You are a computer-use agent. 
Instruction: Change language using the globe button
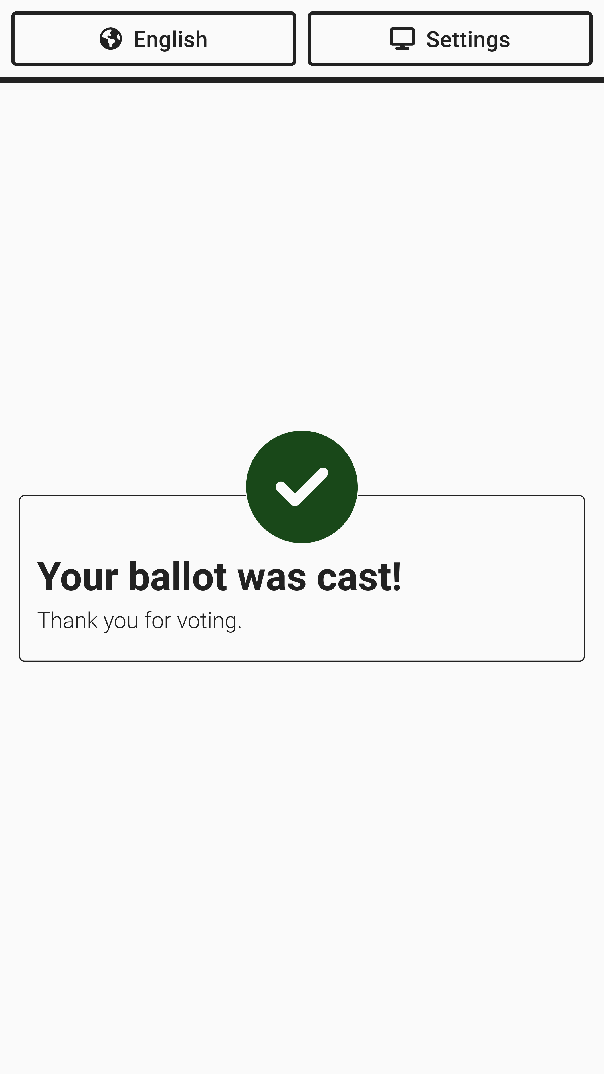[110, 39]
